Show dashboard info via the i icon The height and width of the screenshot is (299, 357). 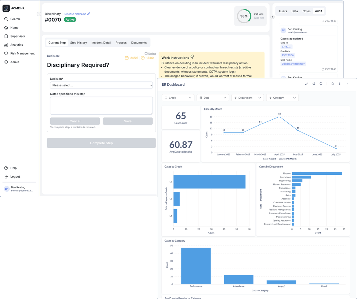[x=340, y=84]
